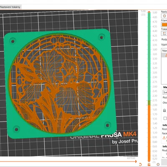Open the layer slider gear settings icon
167x167 pixels.
[158, 164]
